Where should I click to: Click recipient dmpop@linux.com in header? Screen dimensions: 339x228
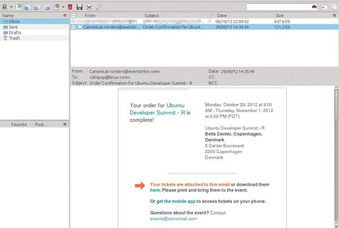110,77
